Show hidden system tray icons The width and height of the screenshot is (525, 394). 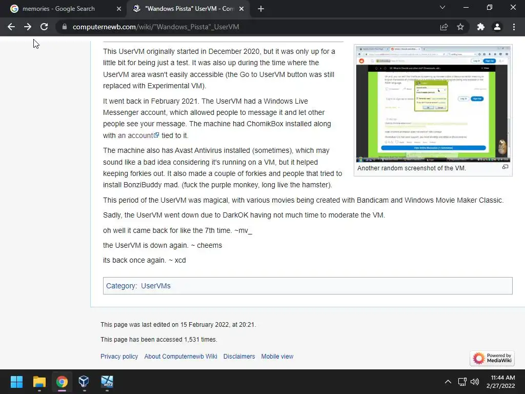448,382
